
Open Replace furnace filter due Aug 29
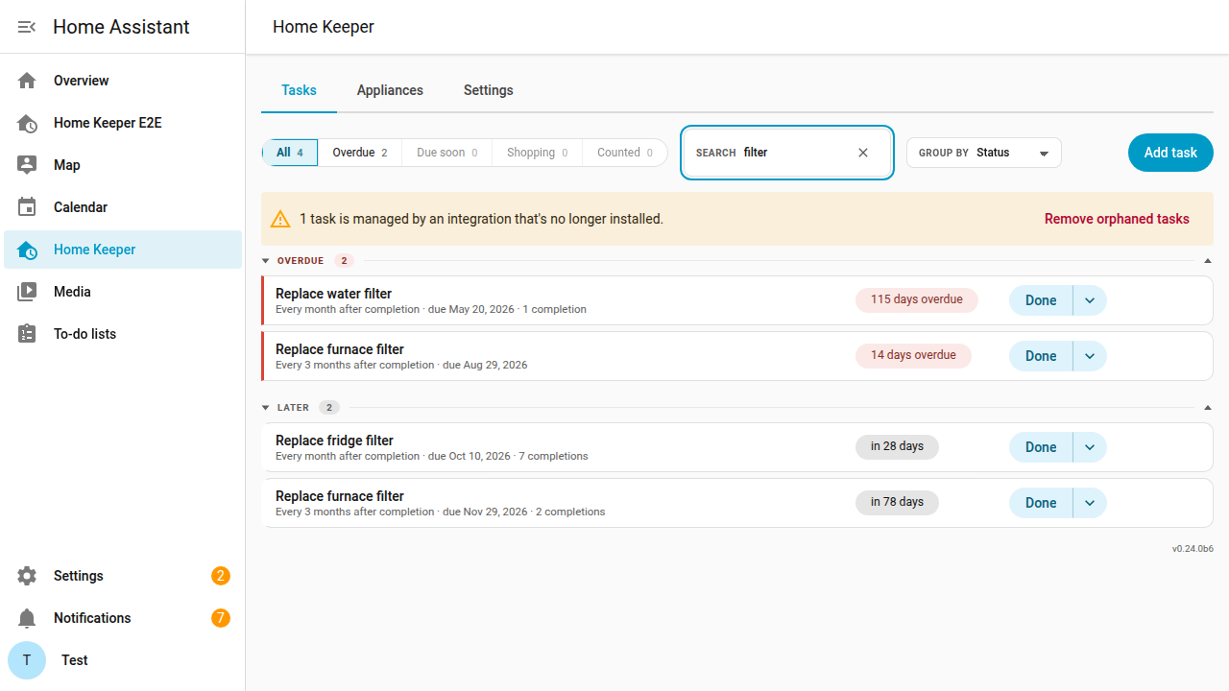pyautogui.click(x=736, y=356)
